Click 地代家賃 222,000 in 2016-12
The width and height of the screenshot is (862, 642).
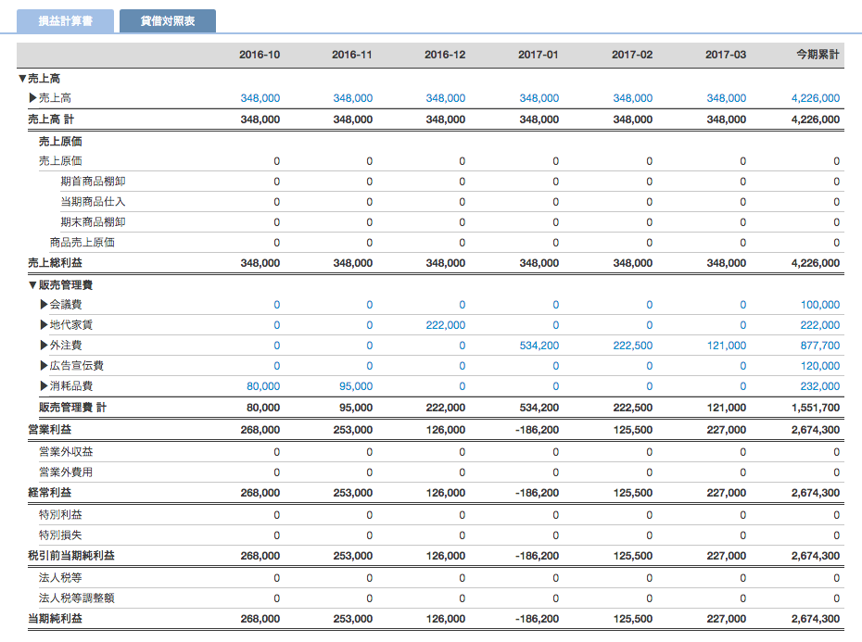click(445, 325)
